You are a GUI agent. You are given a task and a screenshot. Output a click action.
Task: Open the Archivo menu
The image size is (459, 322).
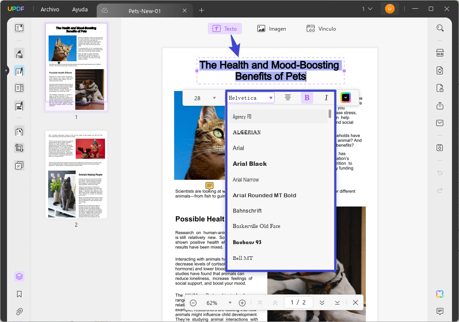(x=50, y=9)
